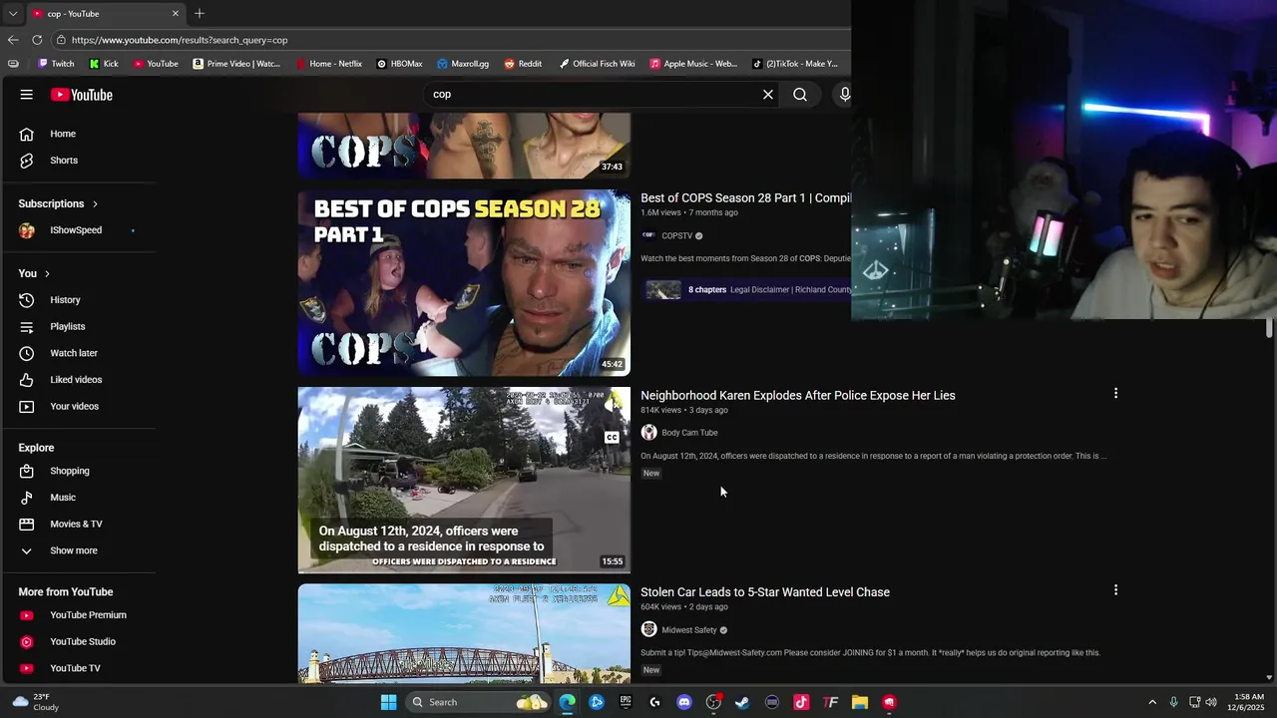1277x718 pixels.
Task: Open Stolen Car chase thumbnail
Action: [x=464, y=633]
